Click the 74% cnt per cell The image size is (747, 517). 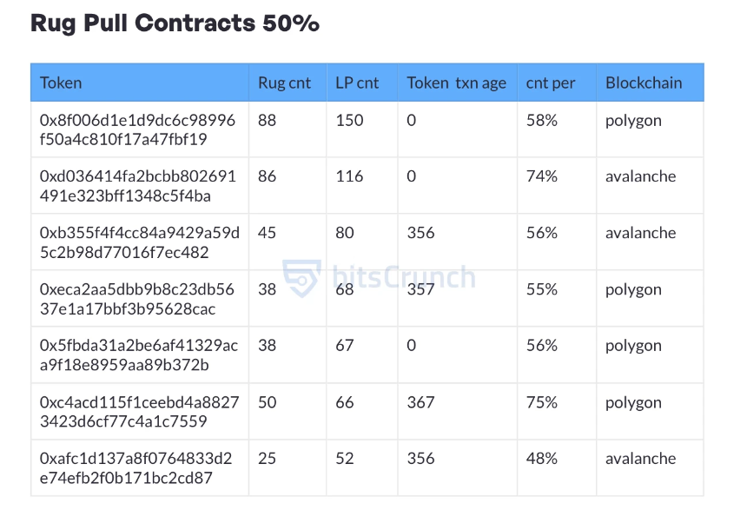pos(542,176)
